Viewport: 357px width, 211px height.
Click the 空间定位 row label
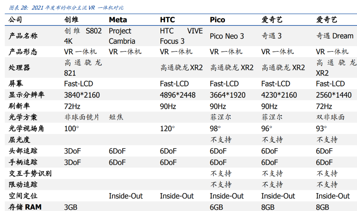point(23,196)
